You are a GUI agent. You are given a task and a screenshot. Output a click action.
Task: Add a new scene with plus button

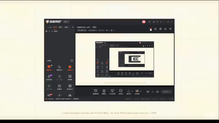73,27
